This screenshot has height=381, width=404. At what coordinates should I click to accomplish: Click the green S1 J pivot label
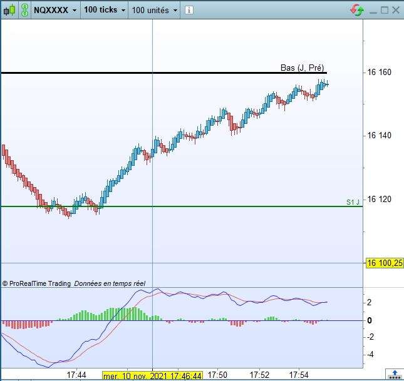coord(353,202)
